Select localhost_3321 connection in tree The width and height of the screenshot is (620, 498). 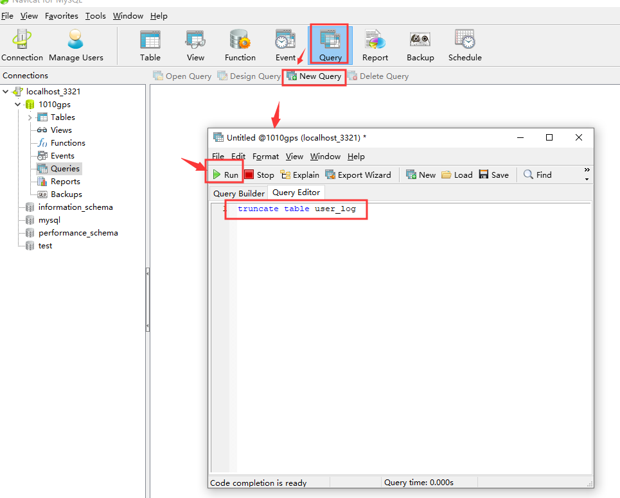tap(53, 92)
